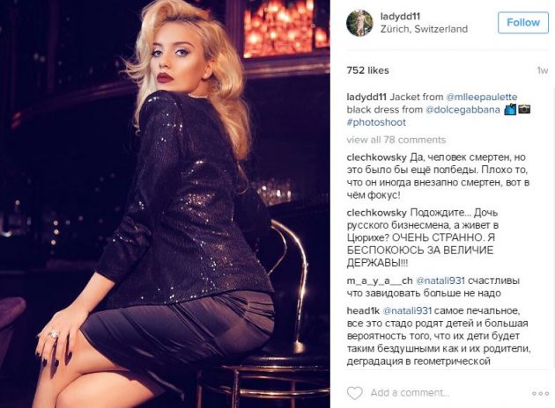Open the m_a_y_a__ch commenter profile
The width and height of the screenshot is (555, 408).
pyautogui.click(x=380, y=280)
